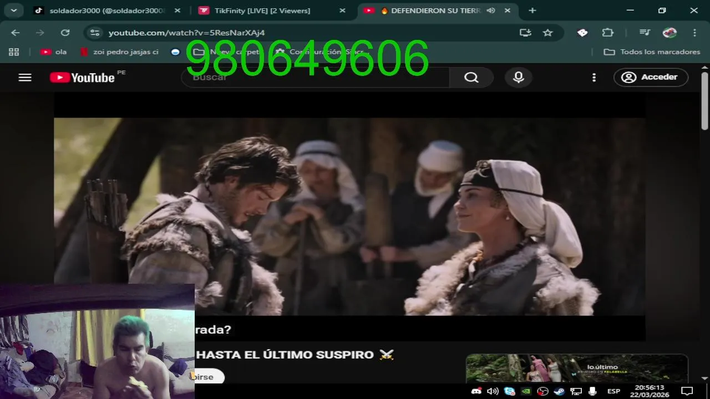Open the Windows notification center icon
The image size is (710, 399).
687,391
